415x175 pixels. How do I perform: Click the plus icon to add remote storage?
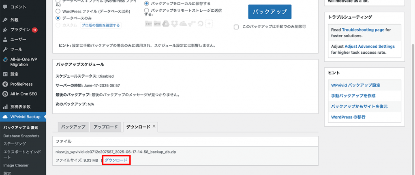point(209,23)
